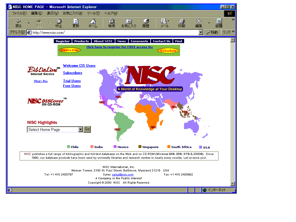Screen dimensions: 296x222
Task: Click the What's Free oval button
Action: [70, 50]
